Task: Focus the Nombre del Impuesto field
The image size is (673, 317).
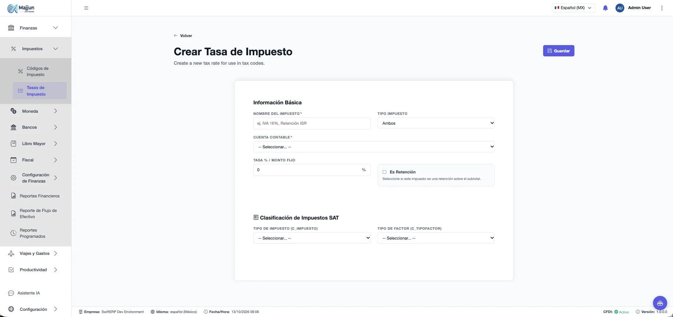Action: pyautogui.click(x=312, y=123)
